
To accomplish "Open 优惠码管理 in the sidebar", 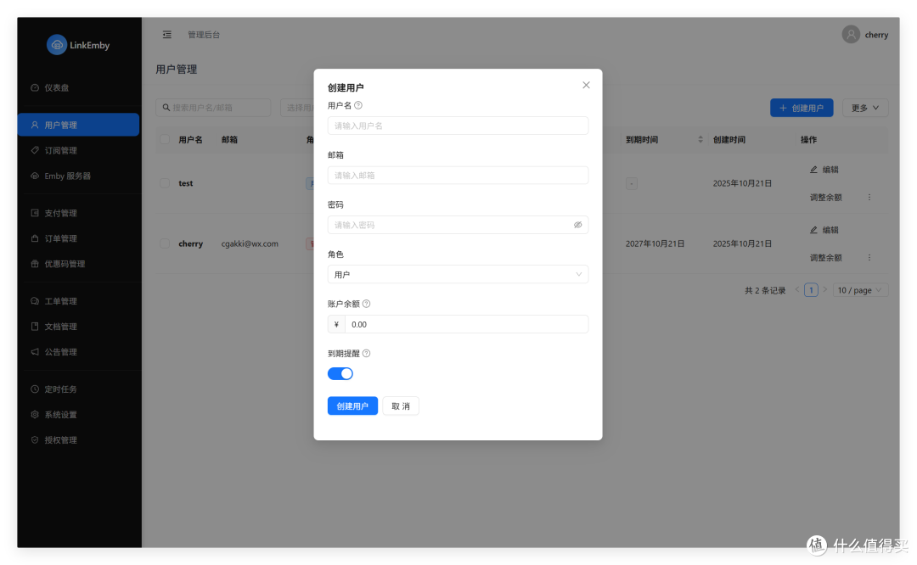I will (x=78, y=264).
